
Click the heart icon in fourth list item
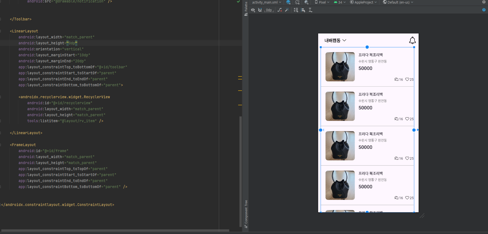tap(407, 198)
